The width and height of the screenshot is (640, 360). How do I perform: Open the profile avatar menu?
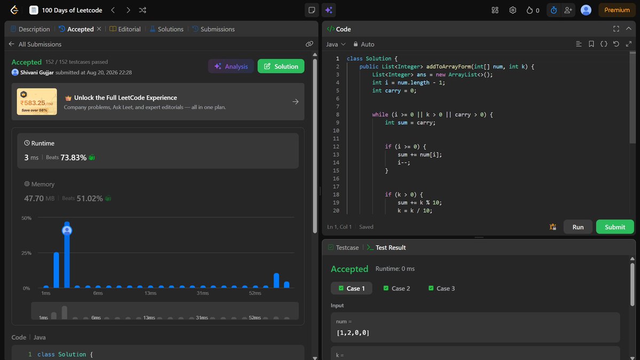pos(586,10)
